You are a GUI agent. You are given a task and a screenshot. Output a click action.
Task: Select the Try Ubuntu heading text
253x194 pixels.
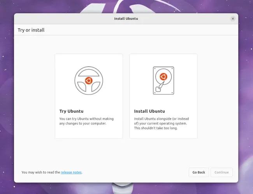coord(72,111)
